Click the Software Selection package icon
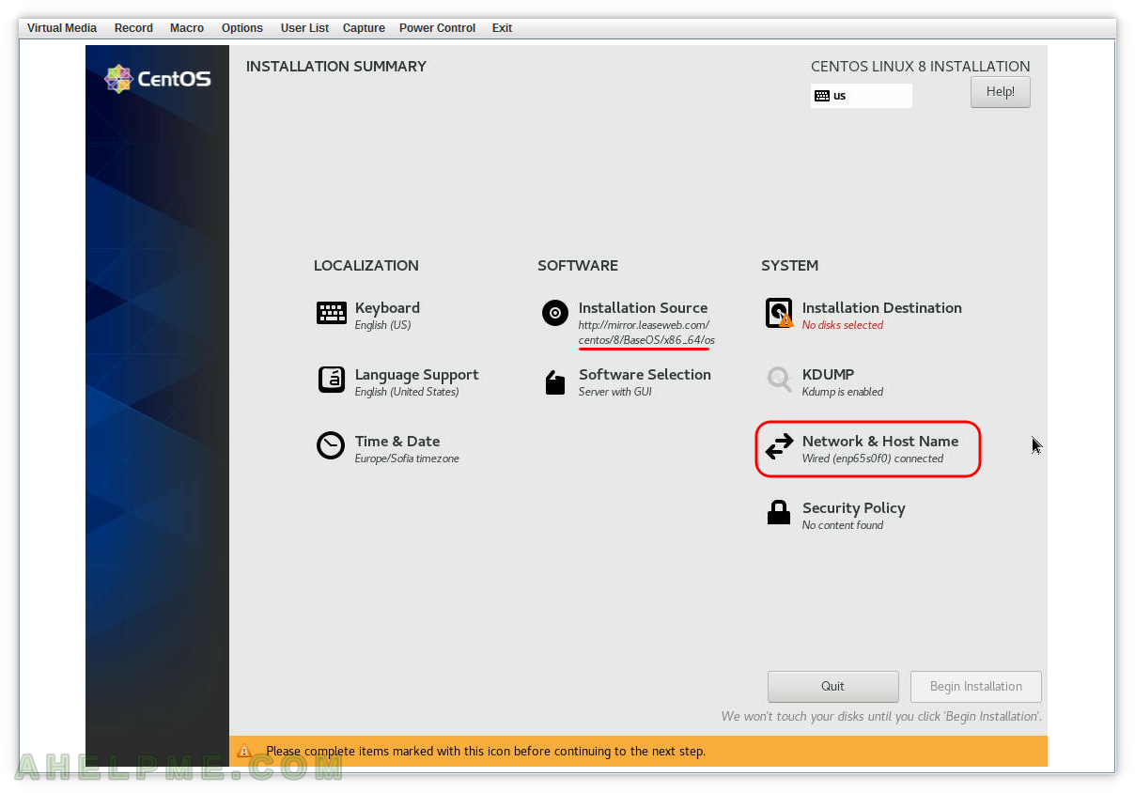Viewport: 1135px width, 793px height. (x=555, y=382)
